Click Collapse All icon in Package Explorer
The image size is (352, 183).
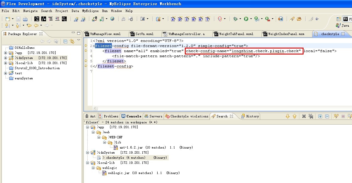pos(65,41)
